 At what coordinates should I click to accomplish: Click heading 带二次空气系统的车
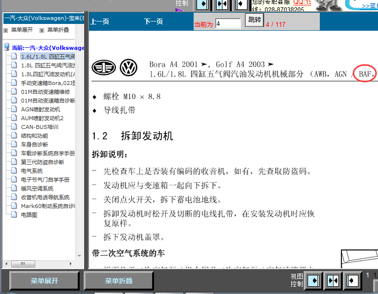point(128,253)
